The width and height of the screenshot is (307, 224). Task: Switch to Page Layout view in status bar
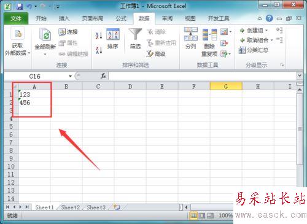coord(202,215)
